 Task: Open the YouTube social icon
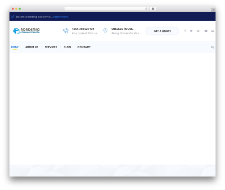pos(206,31)
